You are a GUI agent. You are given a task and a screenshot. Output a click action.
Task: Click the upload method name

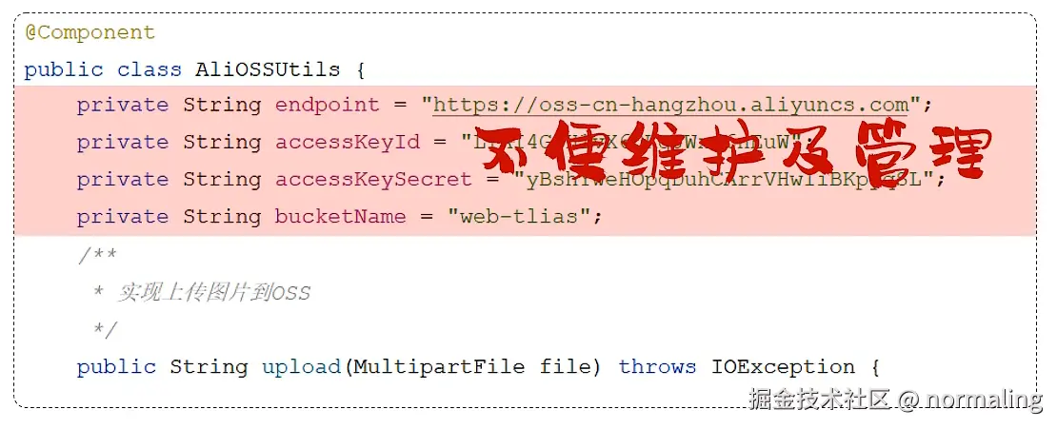301,367
